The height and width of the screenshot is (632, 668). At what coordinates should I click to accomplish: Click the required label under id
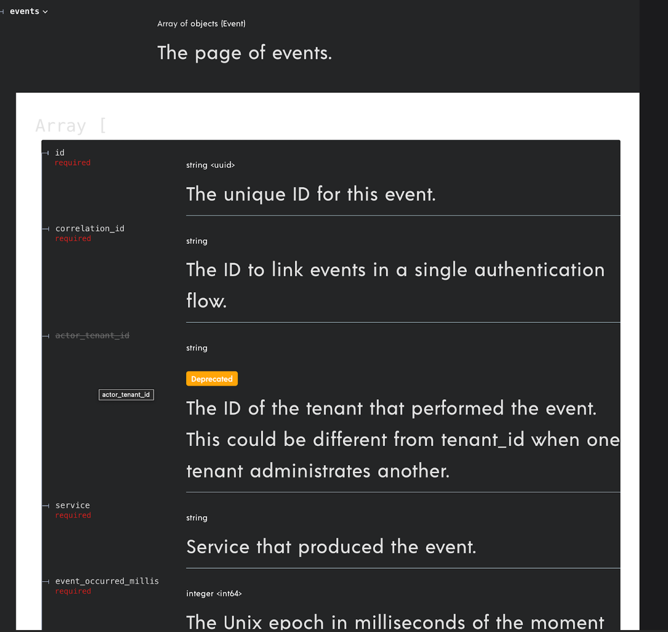coord(73,163)
